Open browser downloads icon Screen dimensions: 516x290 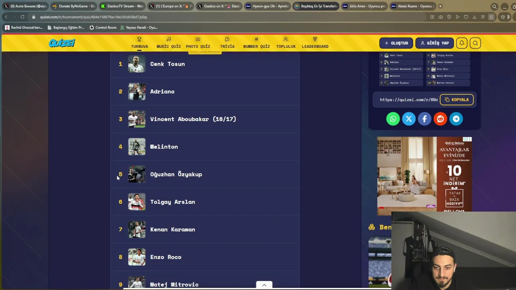(x=474, y=17)
